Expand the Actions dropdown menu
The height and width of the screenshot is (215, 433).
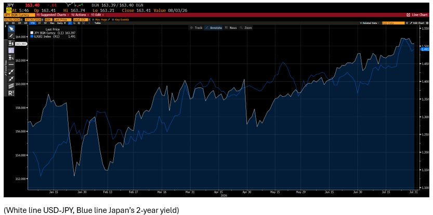pyautogui.click(x=80, y=15)
